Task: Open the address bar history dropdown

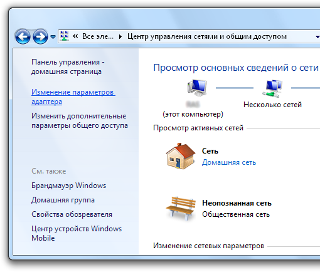Action: coord(317,37)
